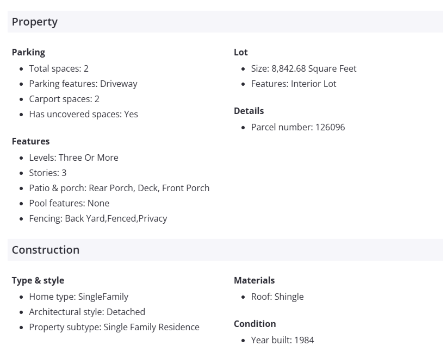The width and height of the screenshot is (447, 352).
Task: Click the Fencing: Back Yard,Fenced,Privacy line
Action: pyautogui.click(x=98, y=218)
